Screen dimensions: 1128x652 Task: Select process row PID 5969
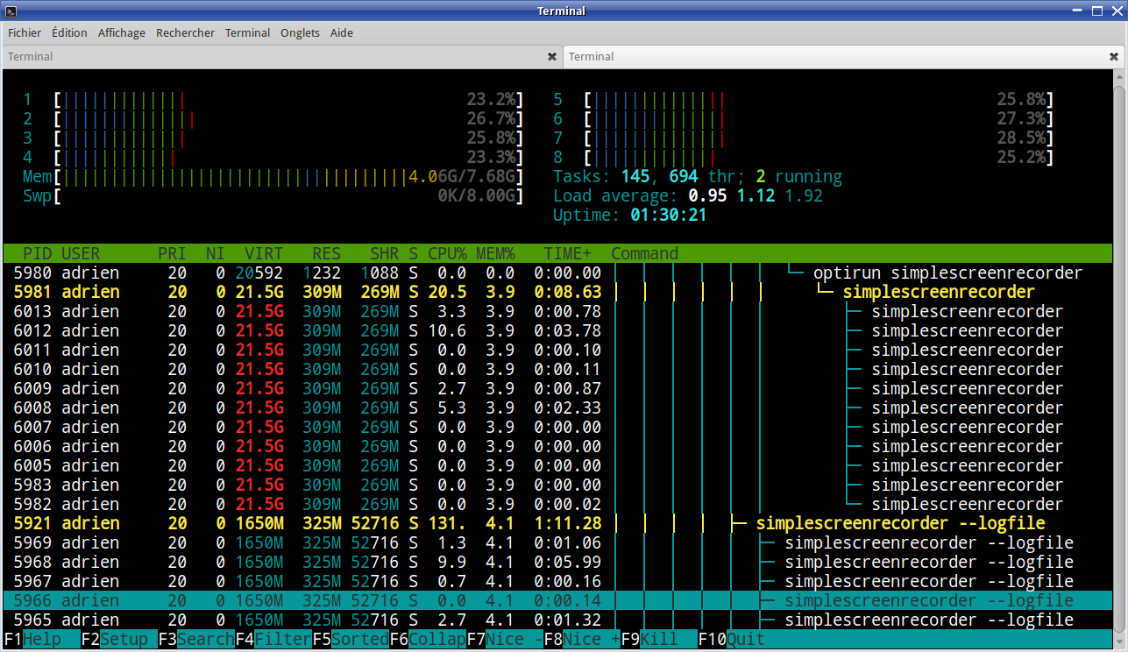pyautogui.click(x=558, y=542)
